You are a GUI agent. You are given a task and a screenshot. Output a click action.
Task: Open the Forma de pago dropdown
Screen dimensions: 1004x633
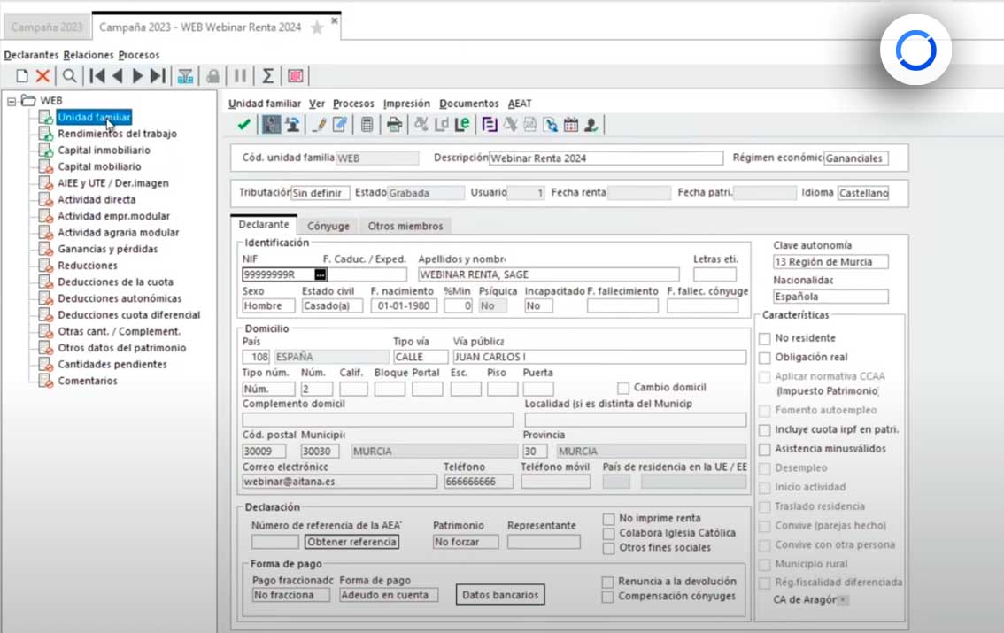tap(388, 595)
